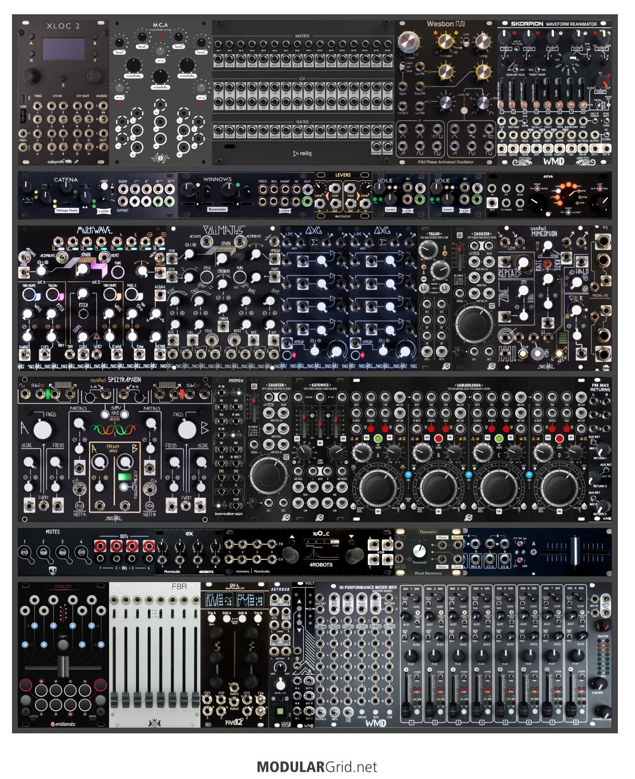Click the mimix module title

[x=235, y=380]
